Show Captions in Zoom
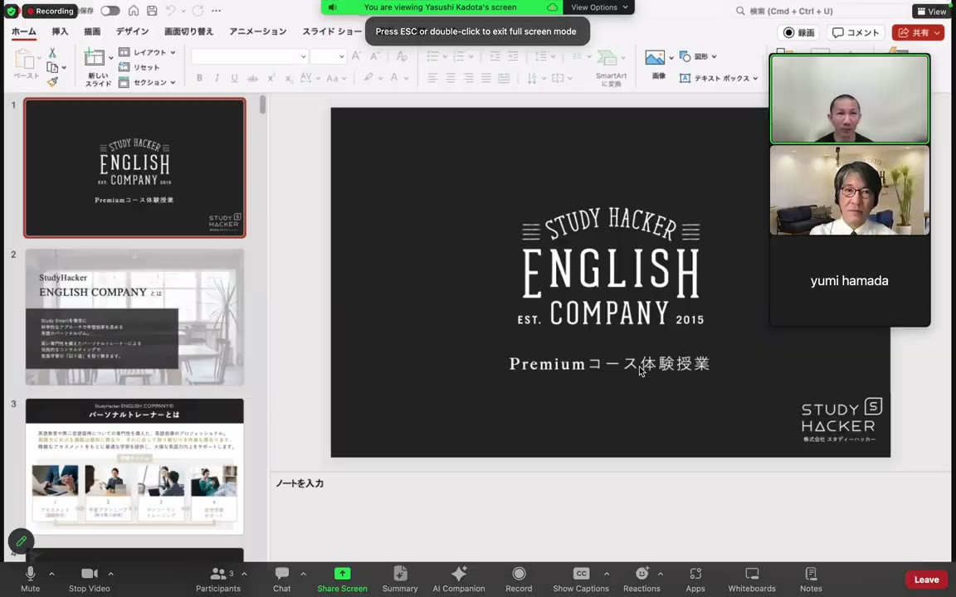 pyautogui.click(x=580, y=580)
